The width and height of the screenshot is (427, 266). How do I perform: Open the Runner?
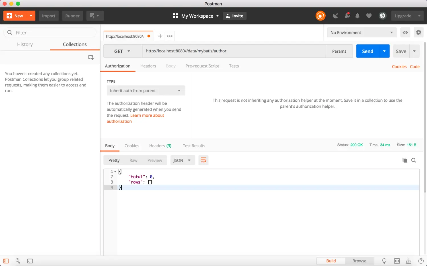72,16
